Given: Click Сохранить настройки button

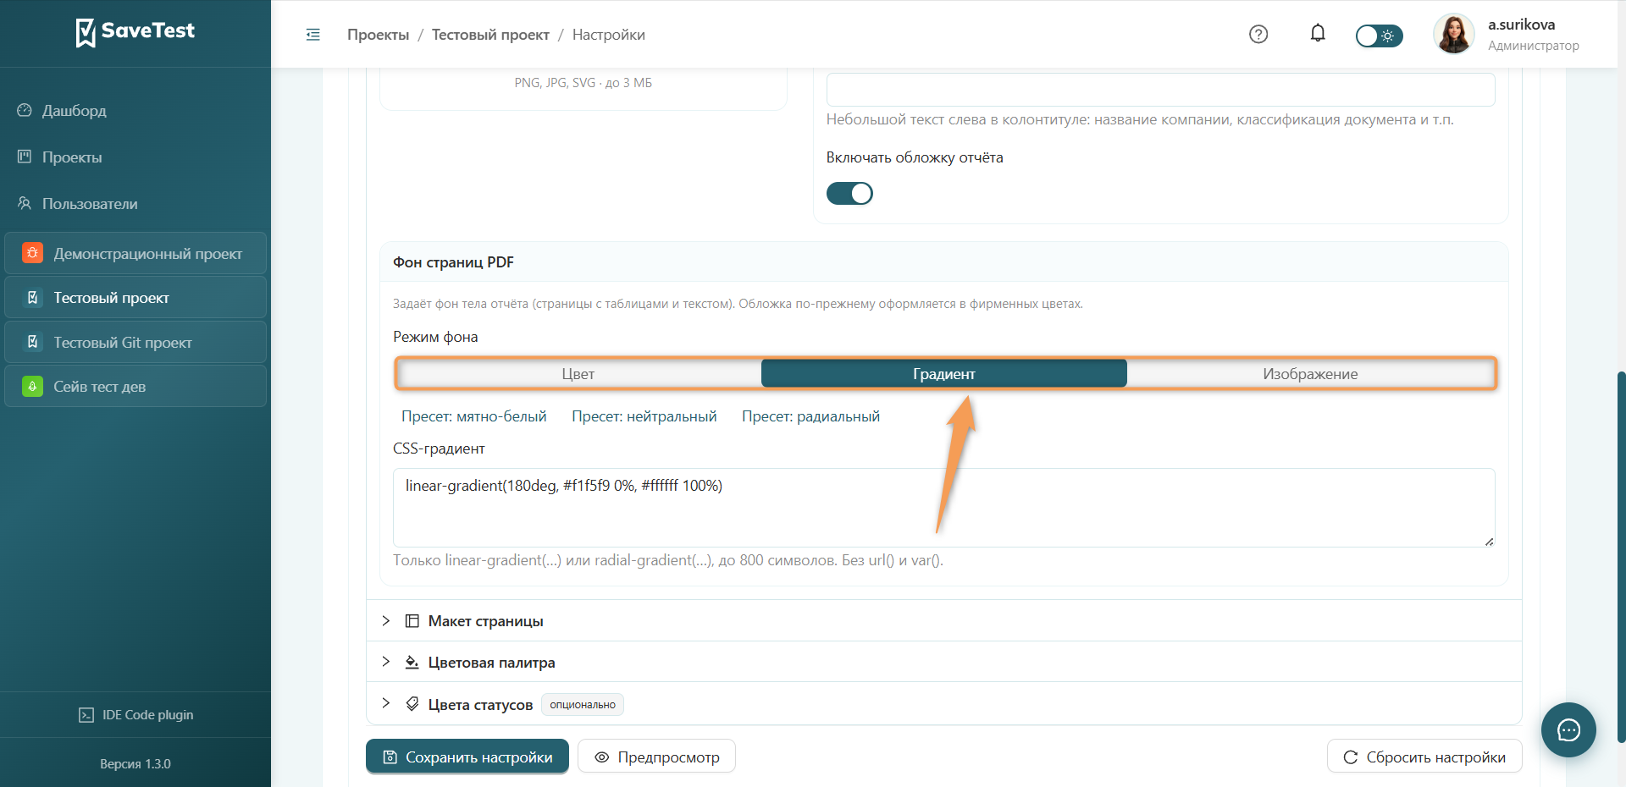Looking at the screenshot, I should [467, 757].
